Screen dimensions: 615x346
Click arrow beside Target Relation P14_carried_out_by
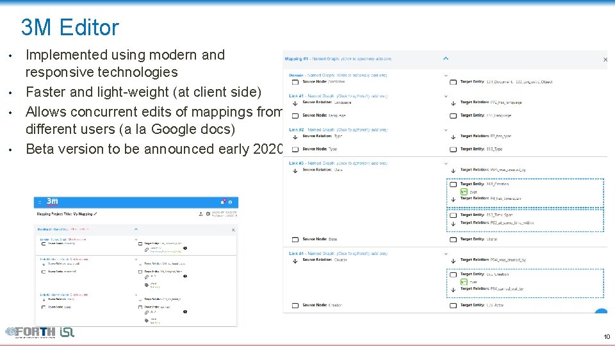click(x=453, y=290)
